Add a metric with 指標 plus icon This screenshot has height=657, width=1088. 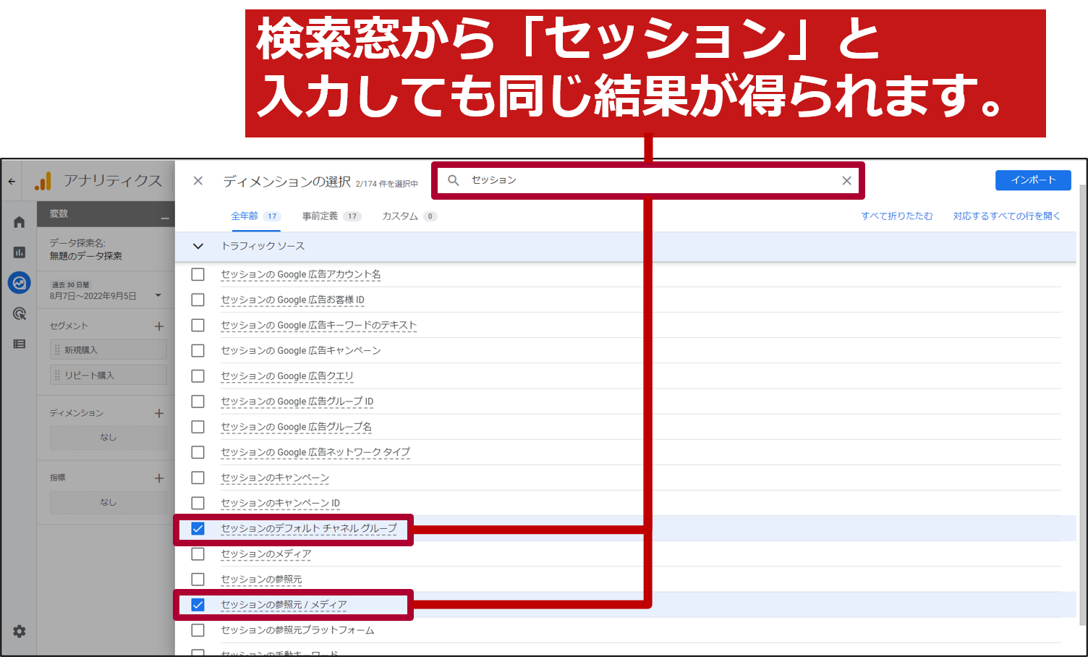coord(159,478)
